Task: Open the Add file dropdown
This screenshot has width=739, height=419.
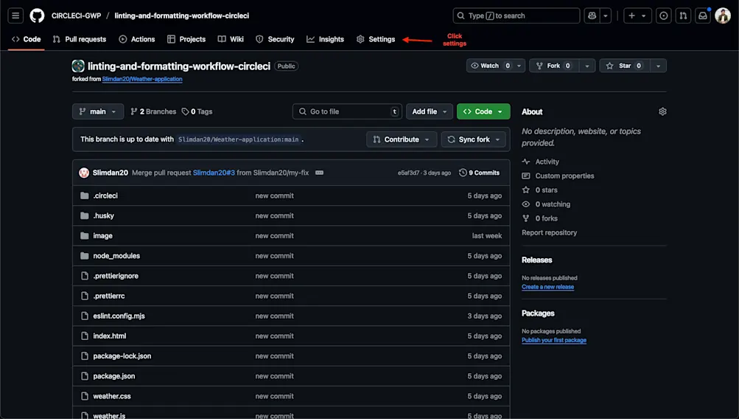Action: tap(430, 111)
